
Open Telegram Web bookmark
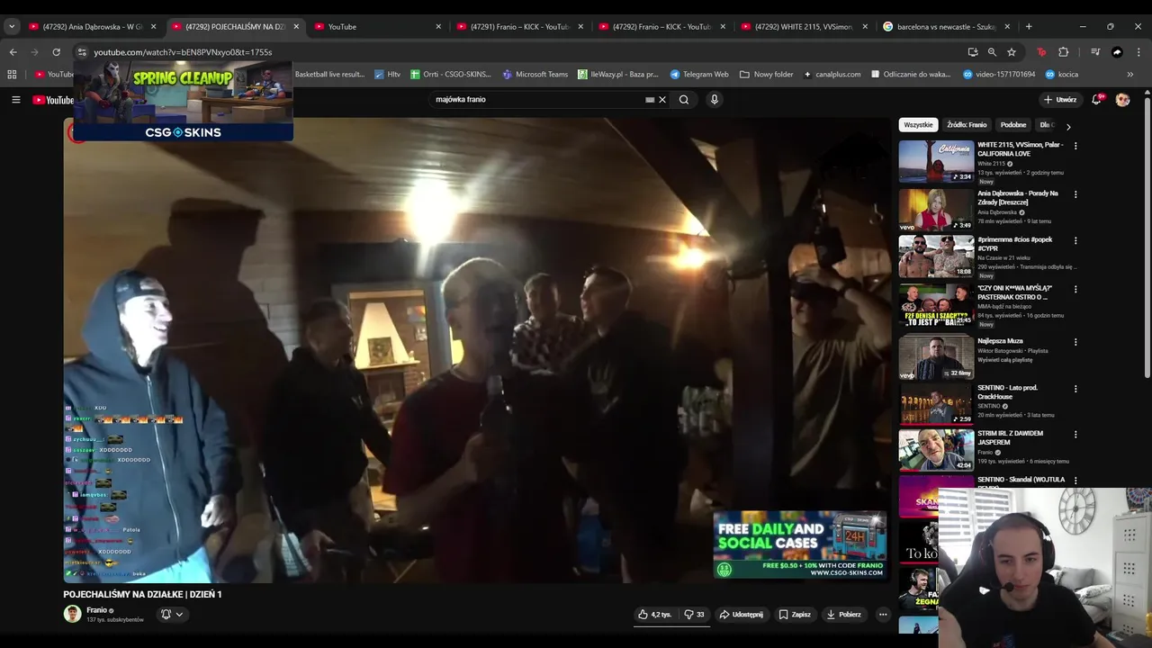(699, 75)
